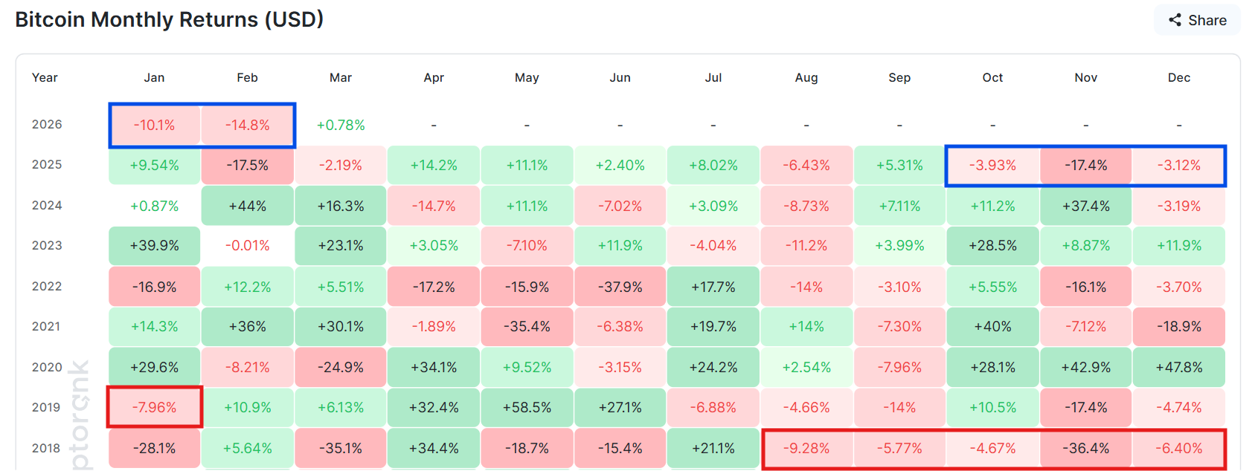The image size is (1255, 471).
Task: Click the -35.1% March 2018 cell
Action: click(x=340, y=448)
